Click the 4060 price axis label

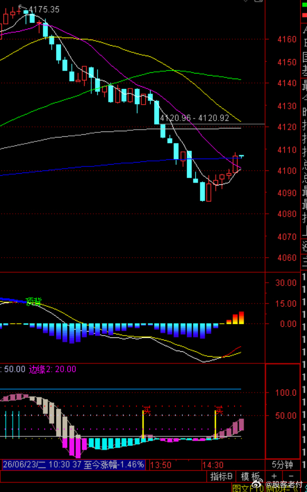point(286,258)
